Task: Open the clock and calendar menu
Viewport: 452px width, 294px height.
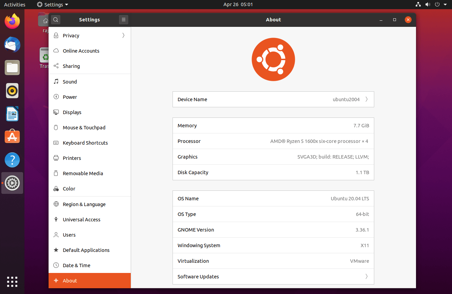Action: (238, 5)
